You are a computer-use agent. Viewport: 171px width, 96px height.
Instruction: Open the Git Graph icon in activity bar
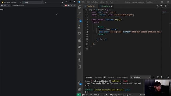tap(80, 60)
